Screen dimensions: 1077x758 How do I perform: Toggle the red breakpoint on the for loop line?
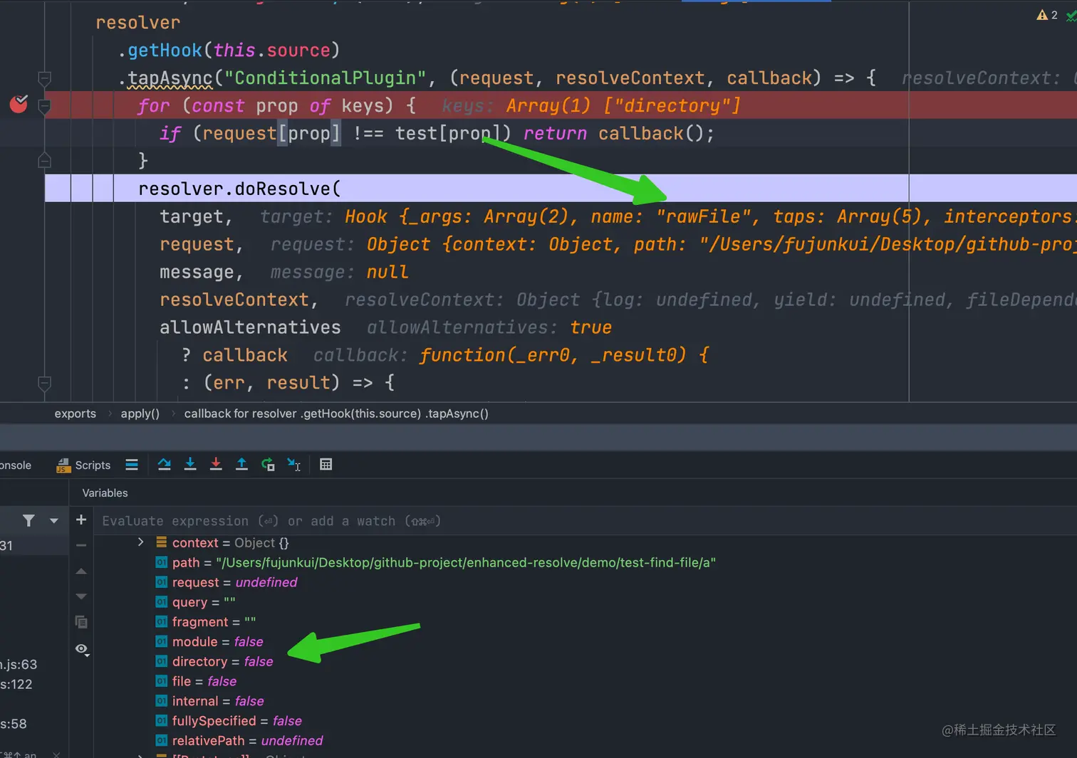tap(19, 105)
